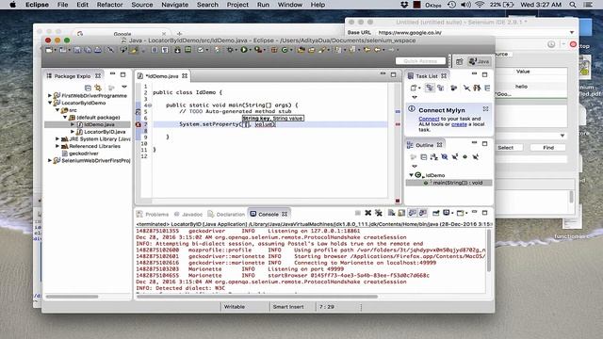This screenshot has width=603, height=339.
Task: Click the Pin Console icon
Action: 435,213
